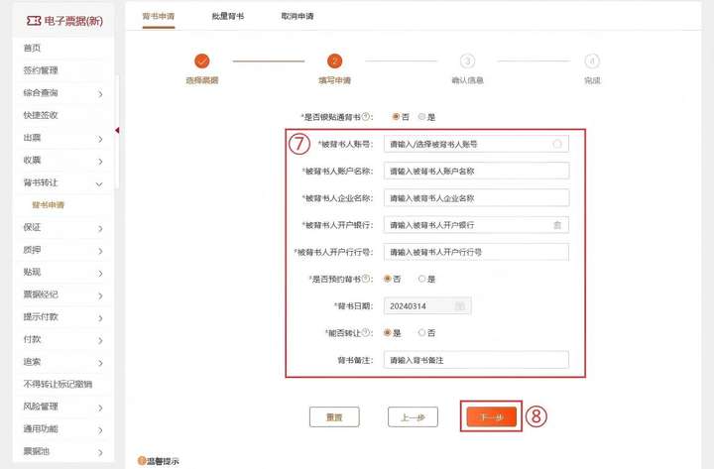The width and height of the screenshot is (714, 469).
Task: Open 快捷签收 in sidebar
Action: click(41, 115)
